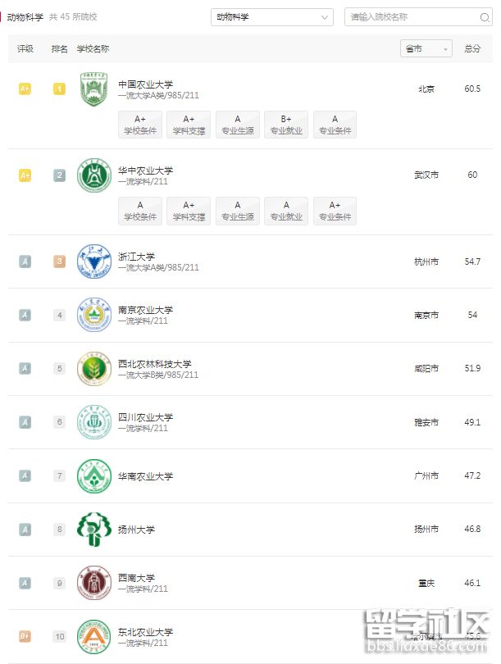
Task: Click the 学校名称 input field
Action: [412, 17]
